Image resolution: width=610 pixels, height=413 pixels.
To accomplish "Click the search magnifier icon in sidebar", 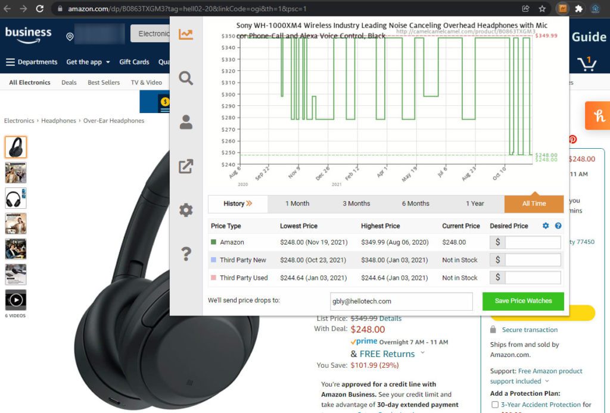I will (186, 78).
